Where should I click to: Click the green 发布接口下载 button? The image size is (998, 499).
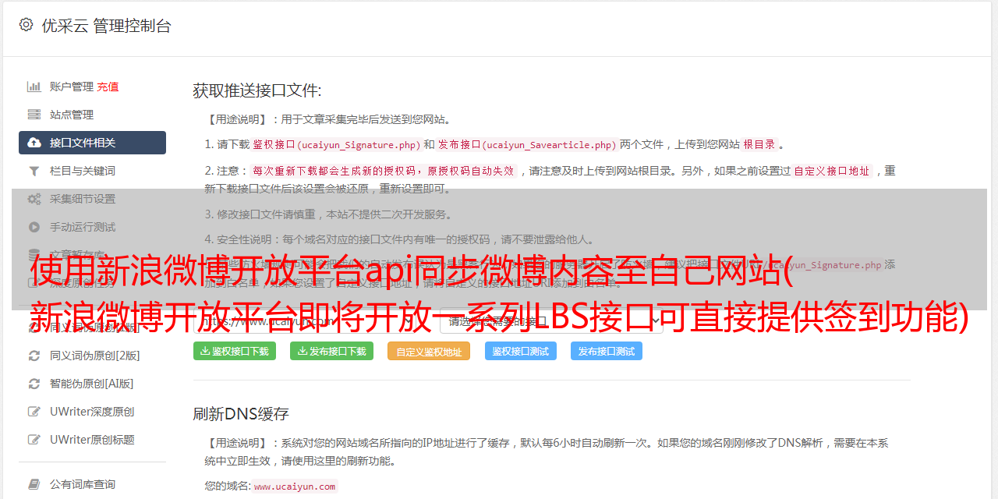331,351
